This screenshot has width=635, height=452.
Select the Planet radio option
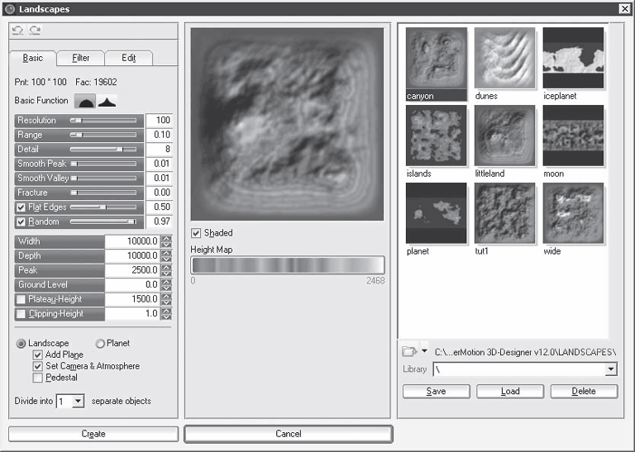(101, 343)
